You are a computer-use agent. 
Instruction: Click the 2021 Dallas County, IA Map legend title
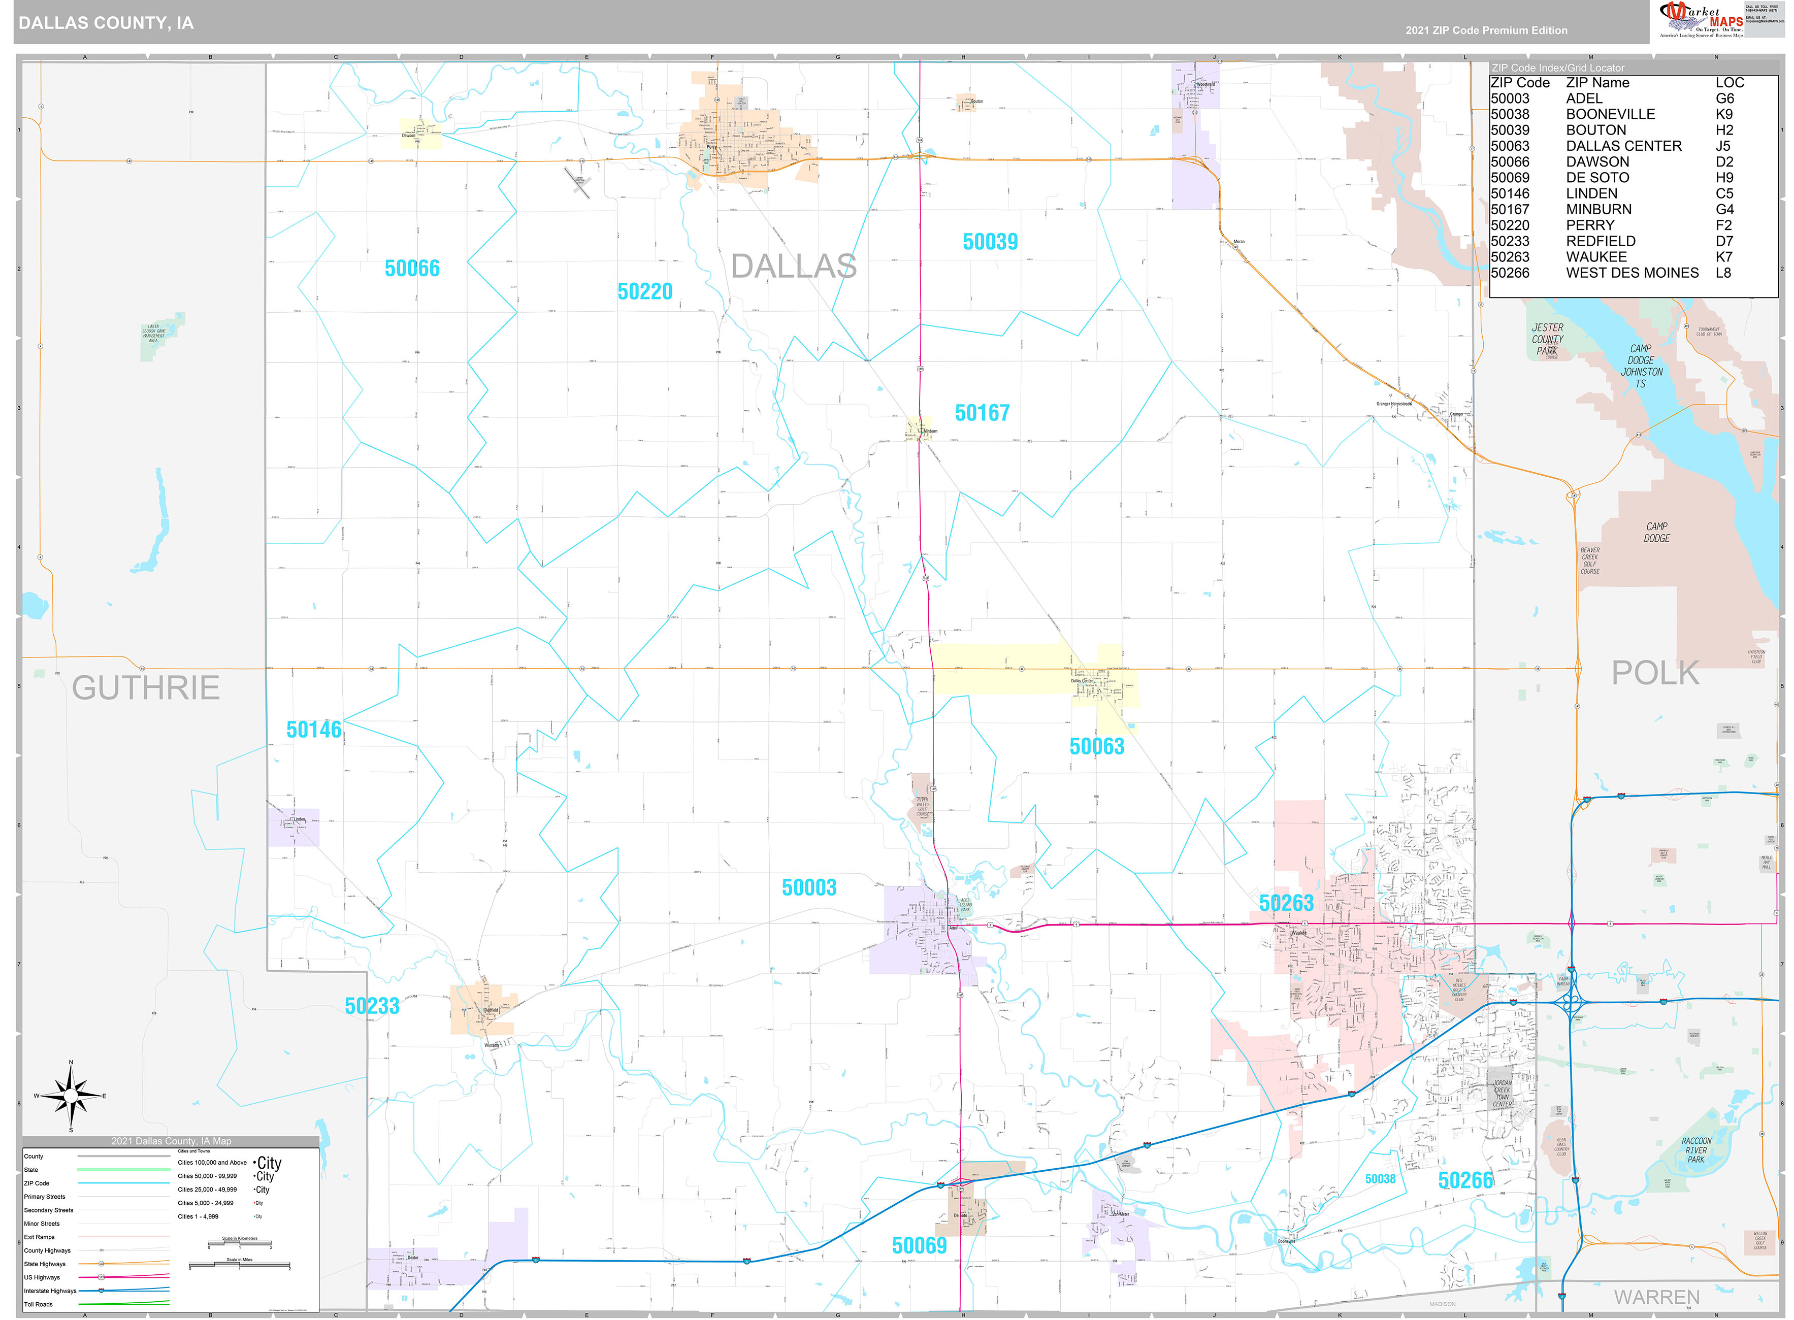click(171, 1141)
